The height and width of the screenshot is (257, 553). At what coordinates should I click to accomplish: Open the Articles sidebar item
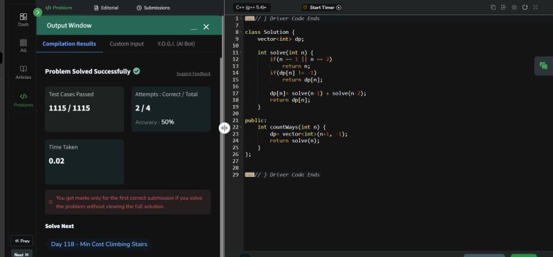coord(24,73)
